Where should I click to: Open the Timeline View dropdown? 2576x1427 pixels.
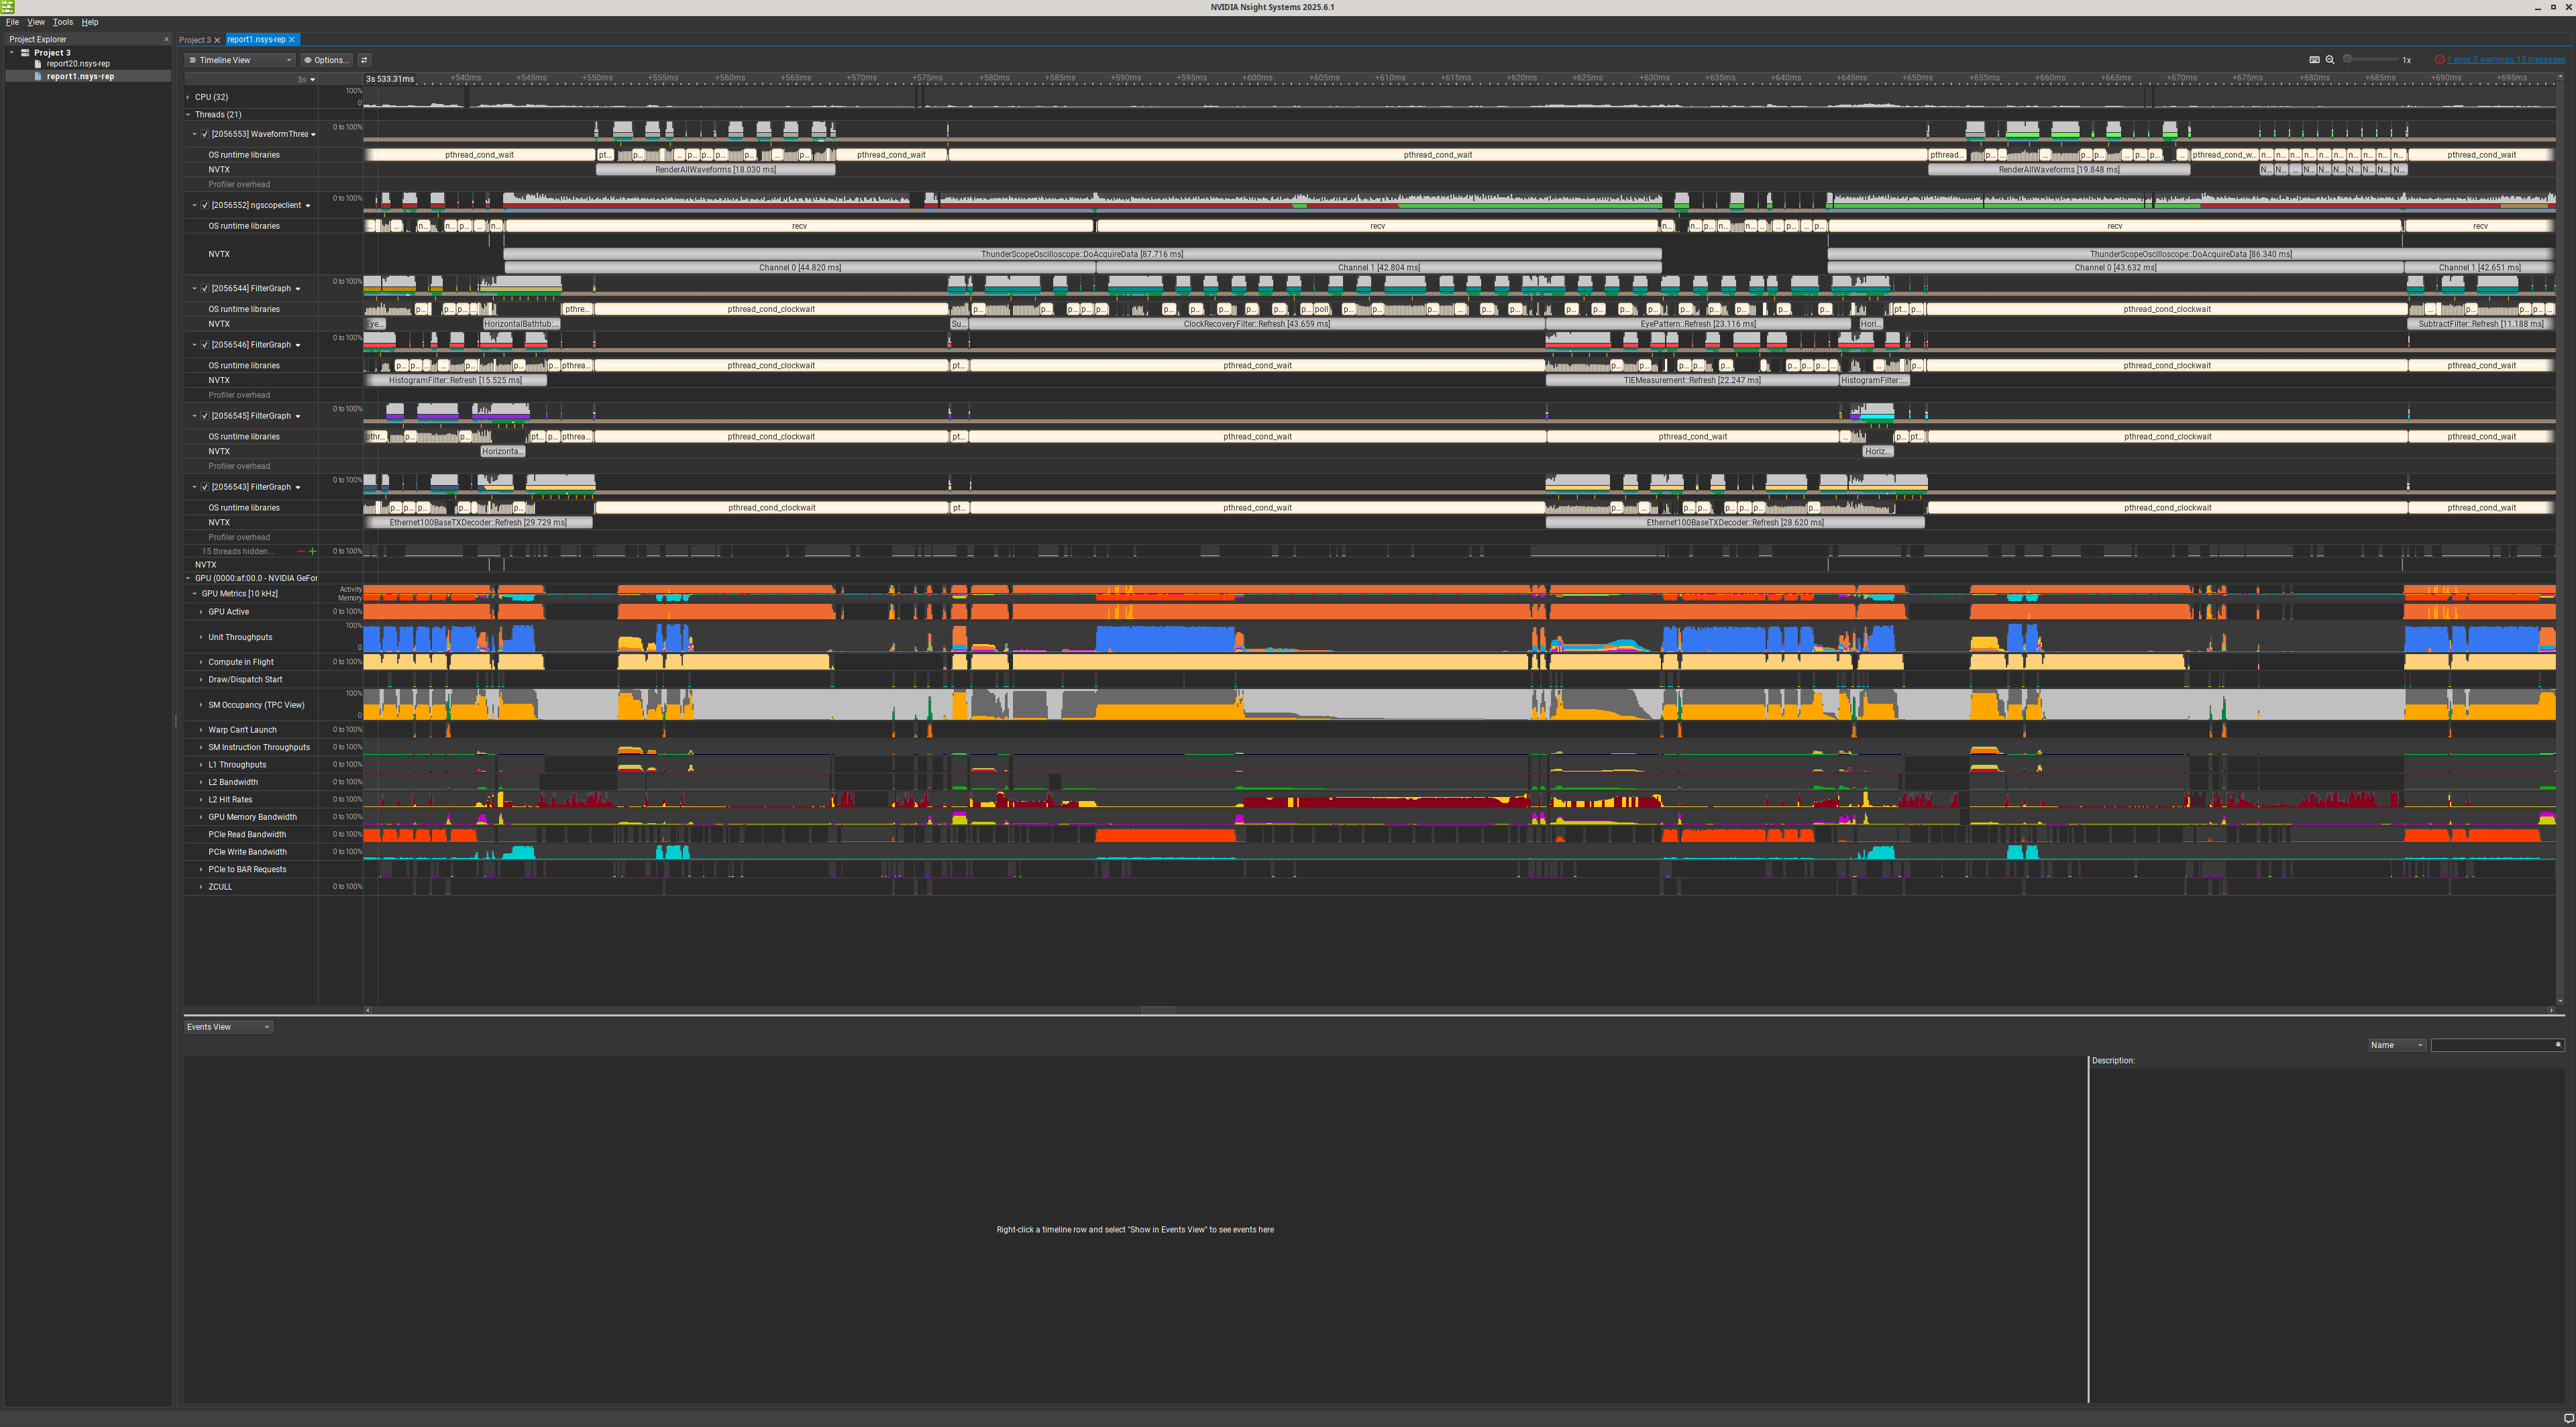point(240,60)
